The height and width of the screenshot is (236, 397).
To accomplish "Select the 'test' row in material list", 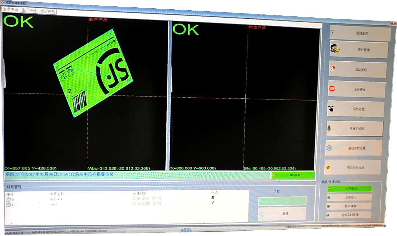I will (53, 204).
